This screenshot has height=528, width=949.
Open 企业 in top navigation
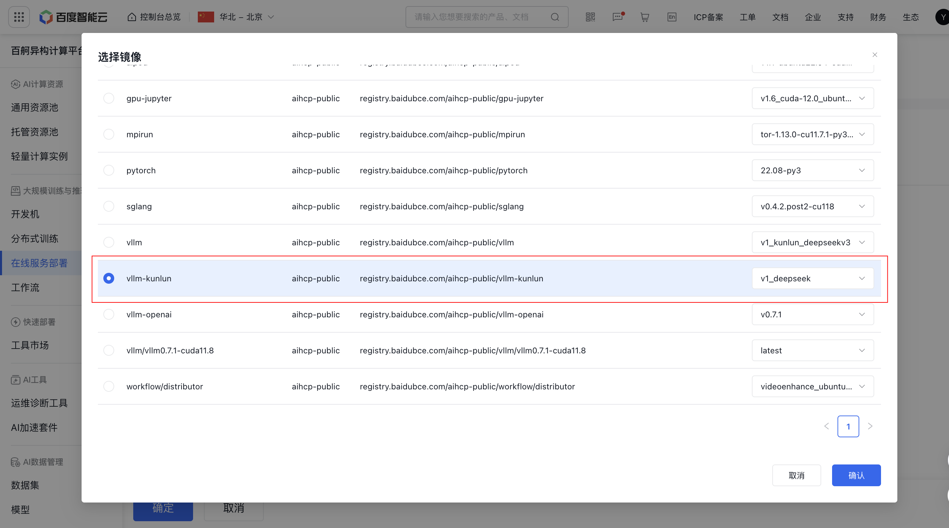coord(813,17)
